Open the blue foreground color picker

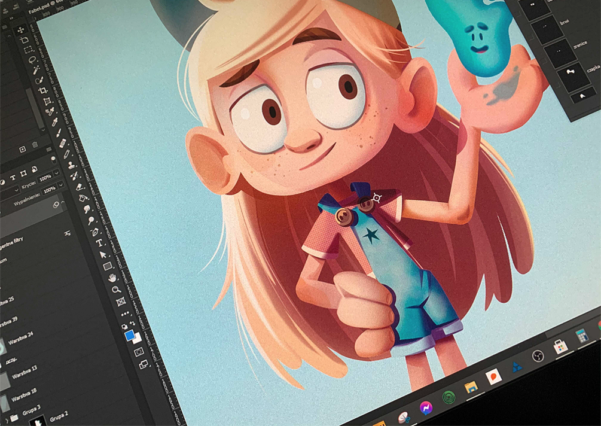tap(130, 335)
